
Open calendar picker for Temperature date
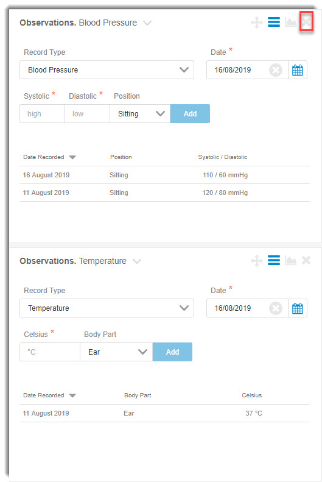pyautogui.click(x=298, y=308)
